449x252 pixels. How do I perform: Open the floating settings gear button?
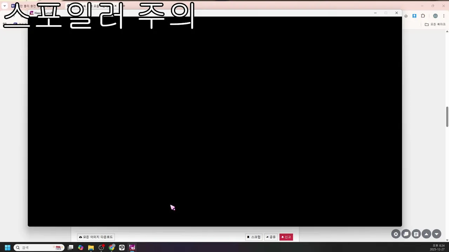(396, 234)
